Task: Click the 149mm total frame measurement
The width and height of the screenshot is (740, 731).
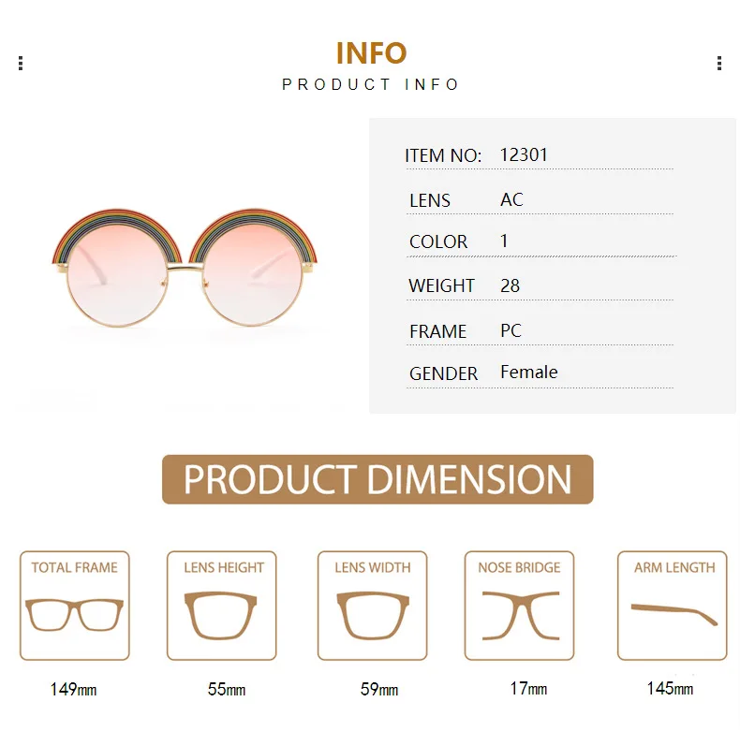Action: pyautogui.click(x=74, y=690)
